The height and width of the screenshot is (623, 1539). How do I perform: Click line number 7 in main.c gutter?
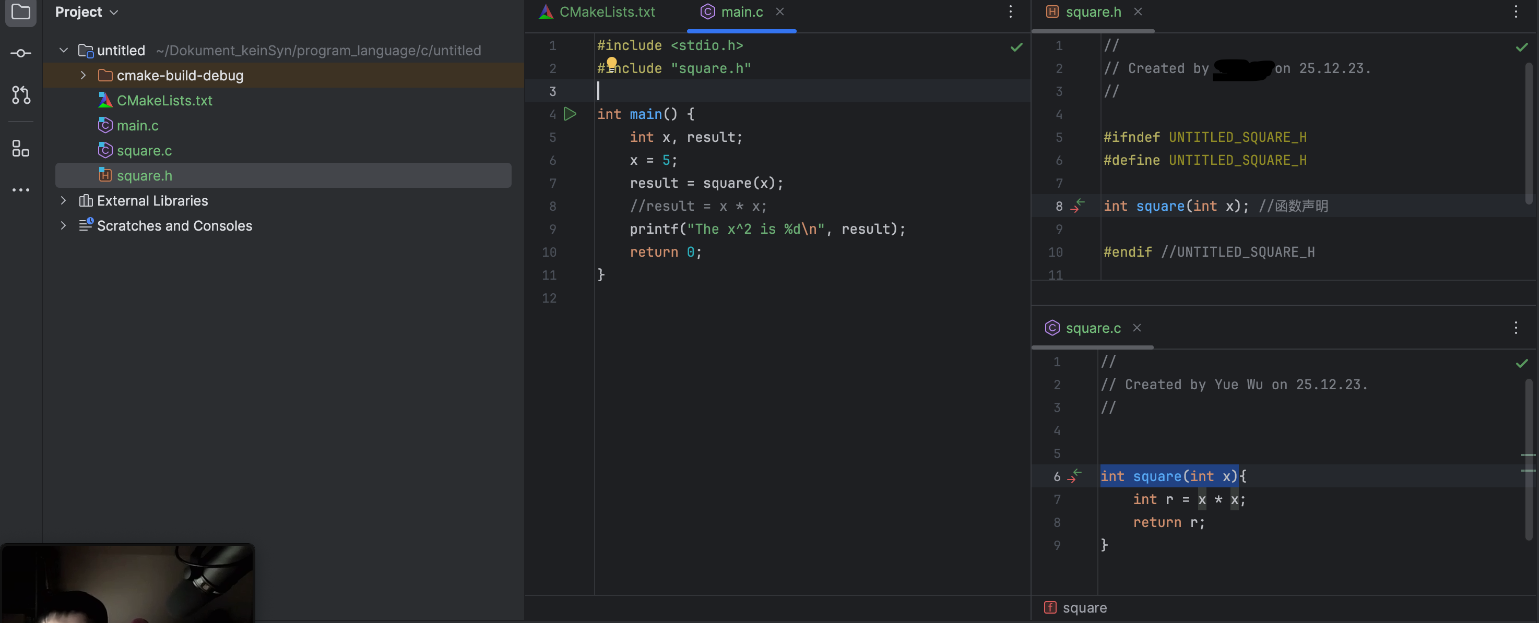pos(553,183)
